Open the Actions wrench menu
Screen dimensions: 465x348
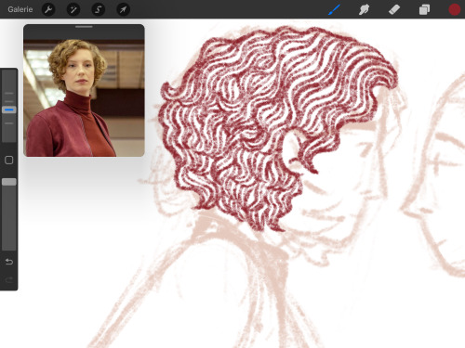coord(48,9)
